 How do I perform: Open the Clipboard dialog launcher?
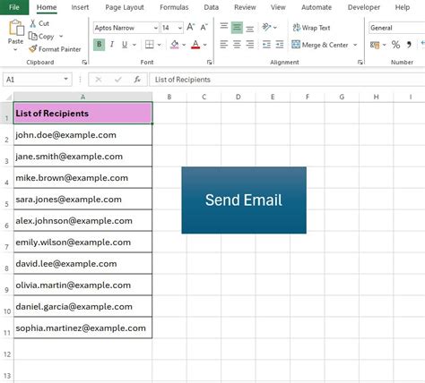coord(84,62)
